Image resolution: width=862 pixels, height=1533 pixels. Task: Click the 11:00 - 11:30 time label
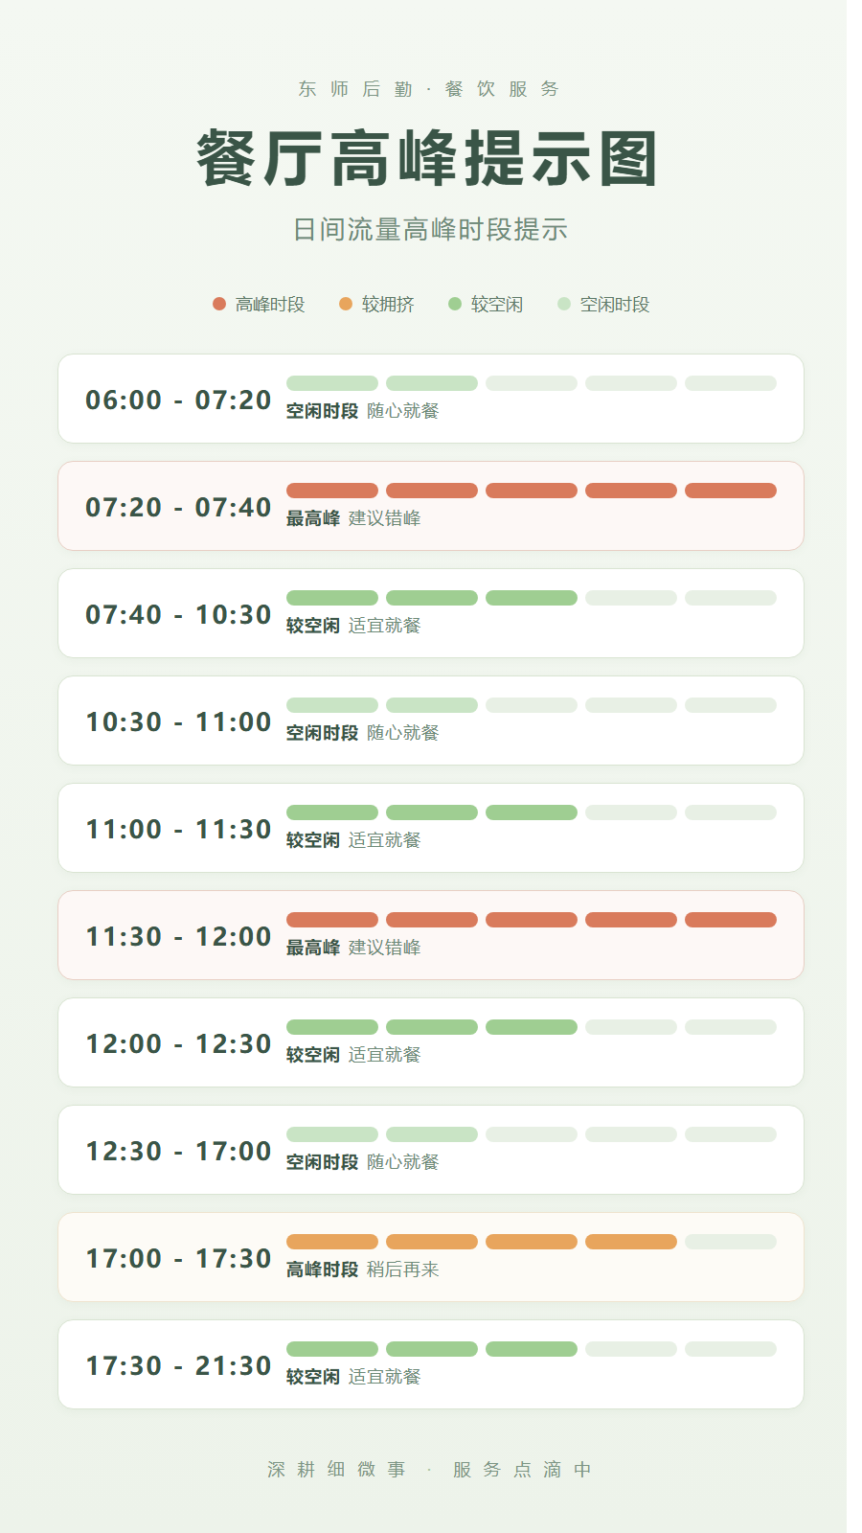tap(178, 829)
